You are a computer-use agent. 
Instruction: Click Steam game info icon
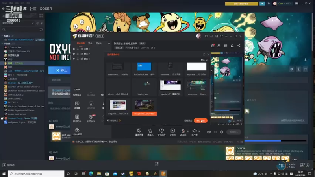click(298, 69)
